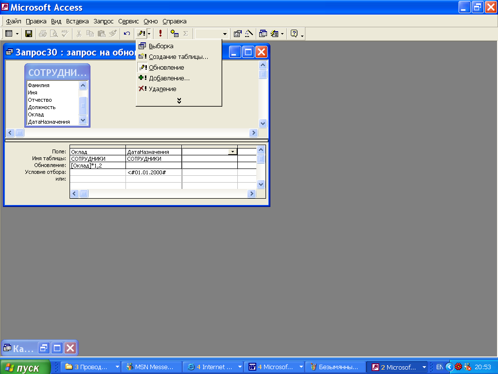Choose Удаление query type

[179, 89]
